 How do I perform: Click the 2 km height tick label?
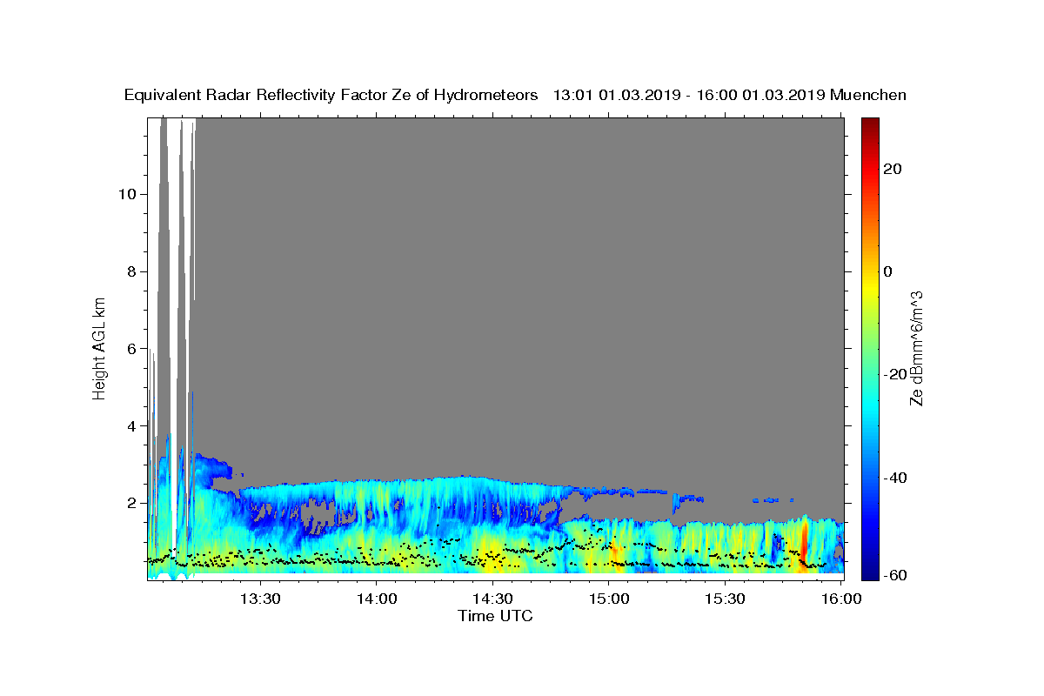coord(132,503)
